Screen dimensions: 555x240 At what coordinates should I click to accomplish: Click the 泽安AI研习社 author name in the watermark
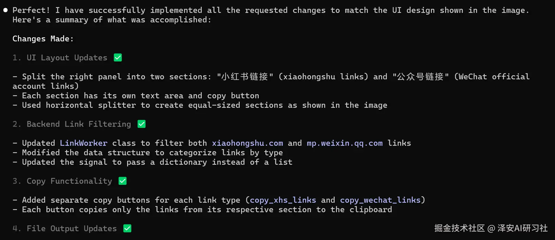point(522,228)
